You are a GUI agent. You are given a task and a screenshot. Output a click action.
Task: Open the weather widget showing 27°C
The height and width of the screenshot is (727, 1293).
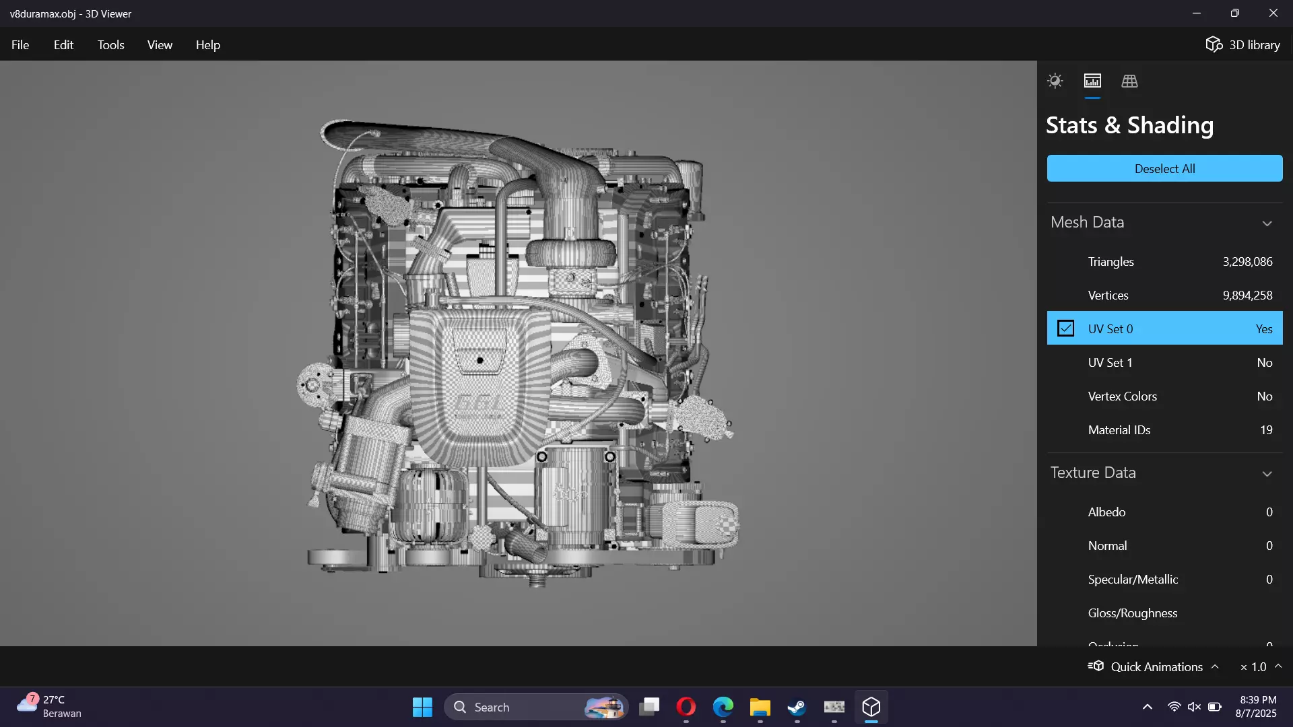(x=49, y=707)
